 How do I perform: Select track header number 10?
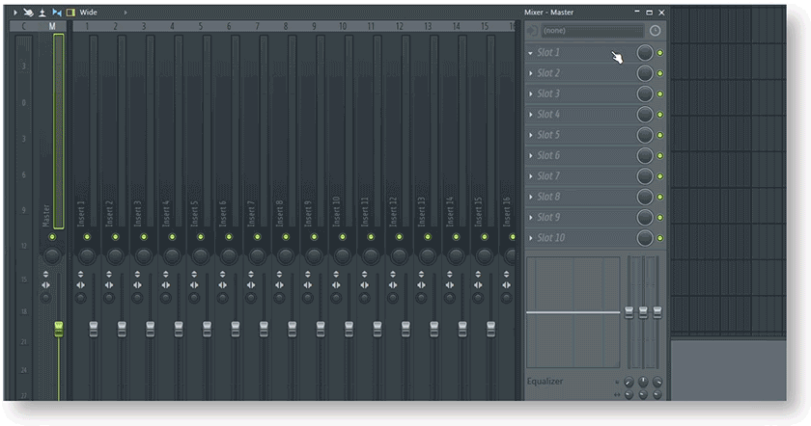pos(343,26)
